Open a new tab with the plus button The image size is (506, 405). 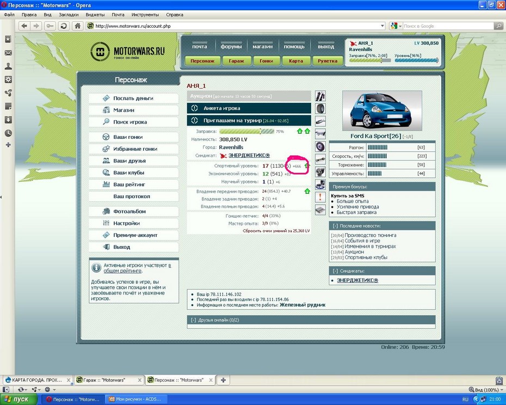pyautogui.click(x=223, y=380)
